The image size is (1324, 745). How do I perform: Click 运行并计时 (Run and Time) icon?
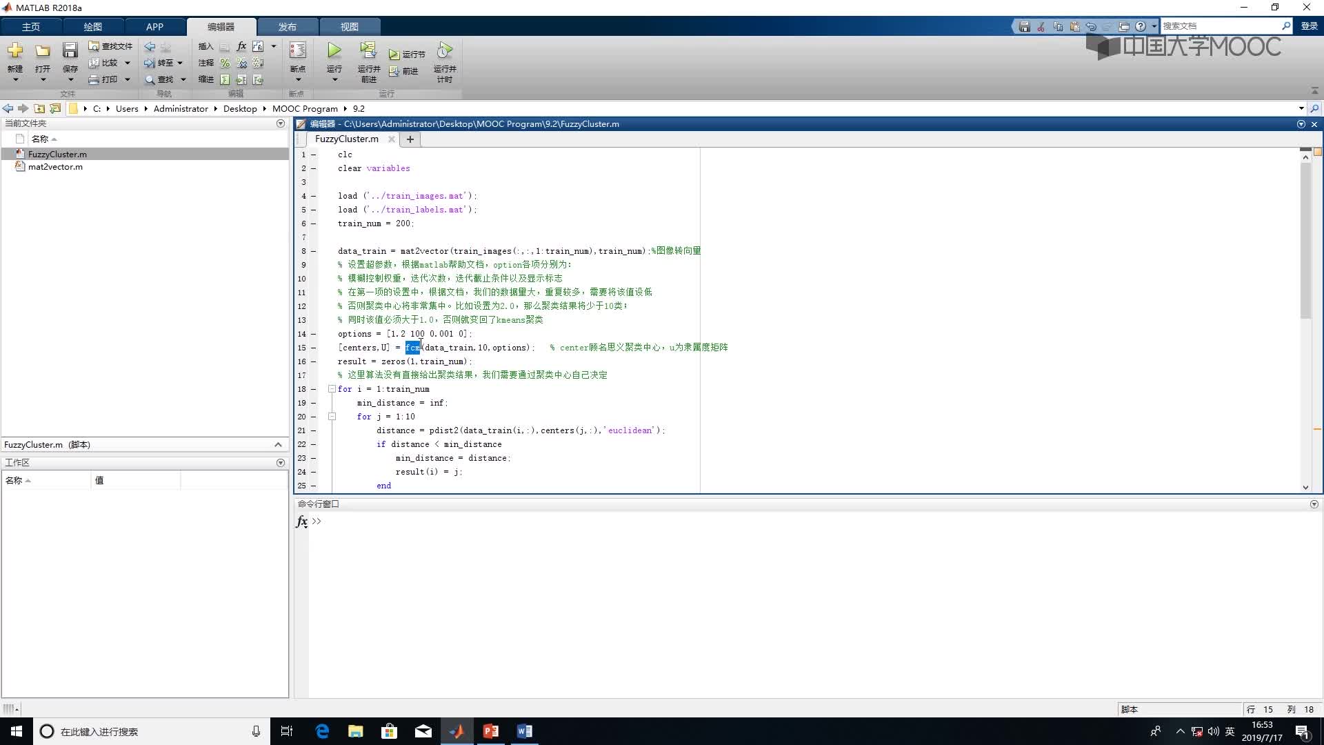(x=445, y=50)
